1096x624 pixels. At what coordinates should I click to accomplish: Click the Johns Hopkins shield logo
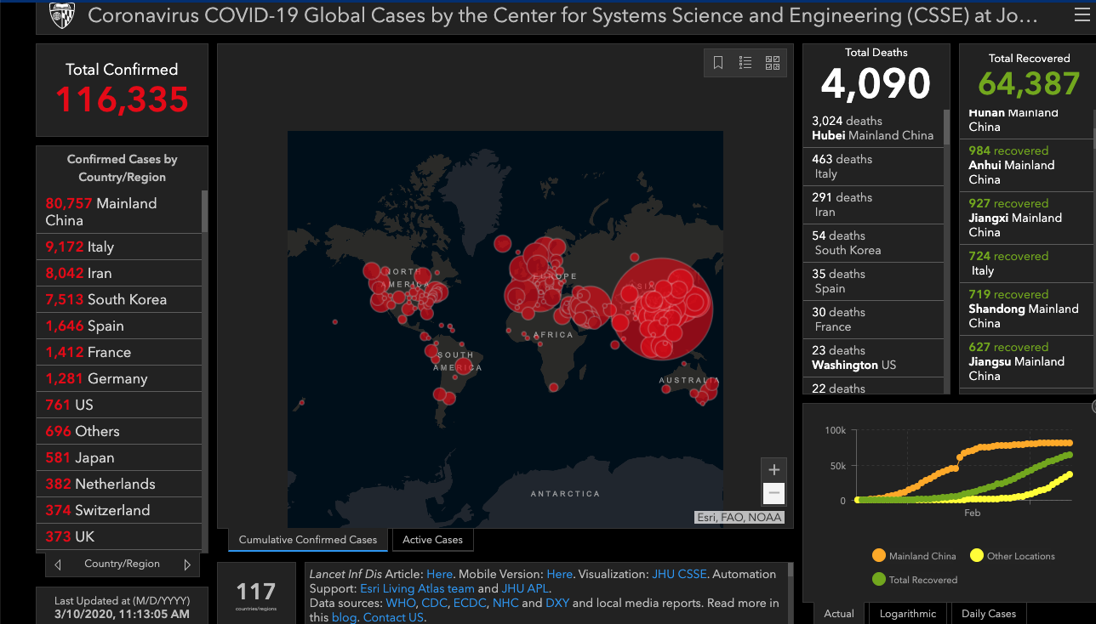[61, 16]
